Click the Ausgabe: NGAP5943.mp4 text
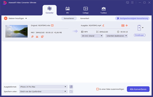 pos(91,26)
